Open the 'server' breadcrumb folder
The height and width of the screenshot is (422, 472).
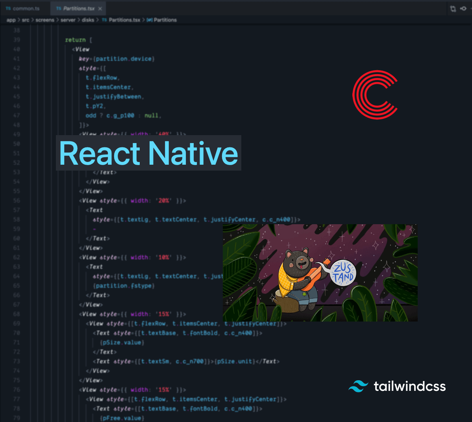pyautogui.click(x=68, y=20)
